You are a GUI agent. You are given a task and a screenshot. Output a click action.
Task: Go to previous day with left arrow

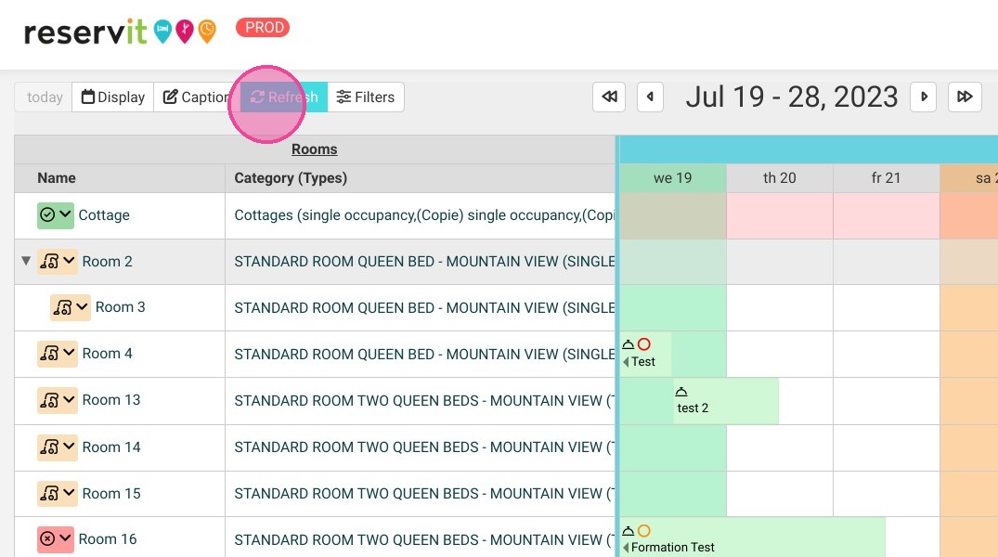[x=650, y=97]
